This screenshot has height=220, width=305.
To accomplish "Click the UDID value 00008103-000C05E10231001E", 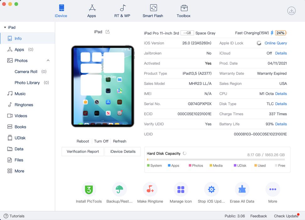I will pos(260,134).
